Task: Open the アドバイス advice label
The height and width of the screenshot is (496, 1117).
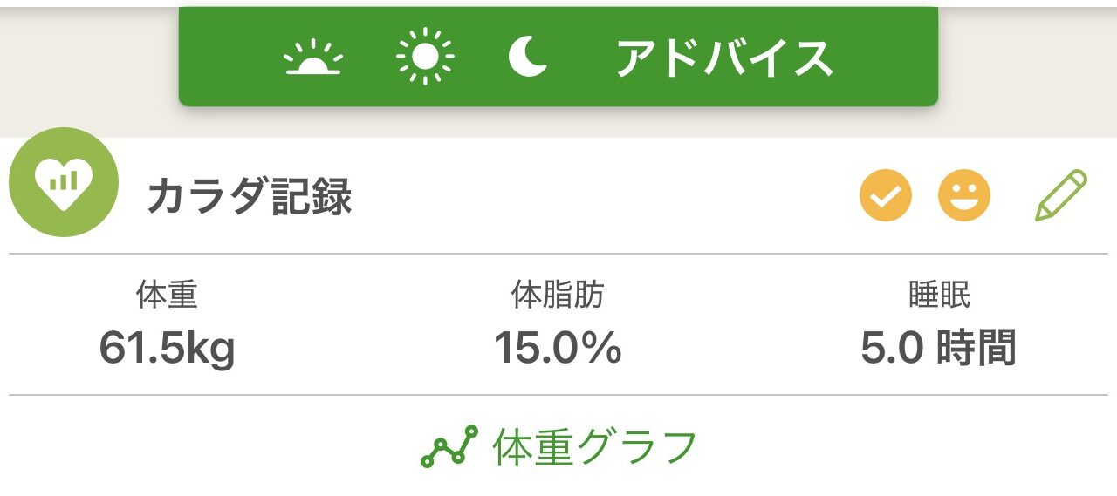Action: coord(723,58)
